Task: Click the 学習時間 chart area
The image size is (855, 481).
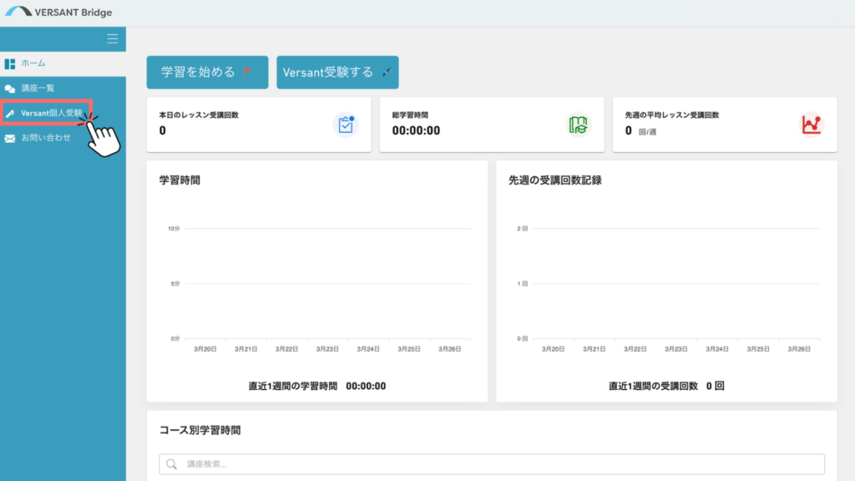Action: pos(317,284)
